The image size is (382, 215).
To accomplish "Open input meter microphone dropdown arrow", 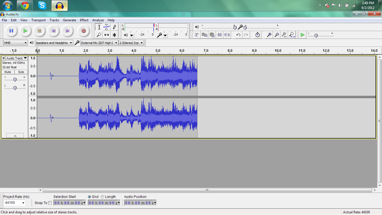I will click(x=165, y=35).
